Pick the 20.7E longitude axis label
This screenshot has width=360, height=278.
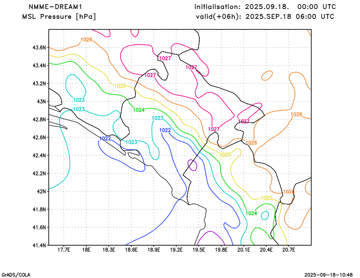(289, 250)
